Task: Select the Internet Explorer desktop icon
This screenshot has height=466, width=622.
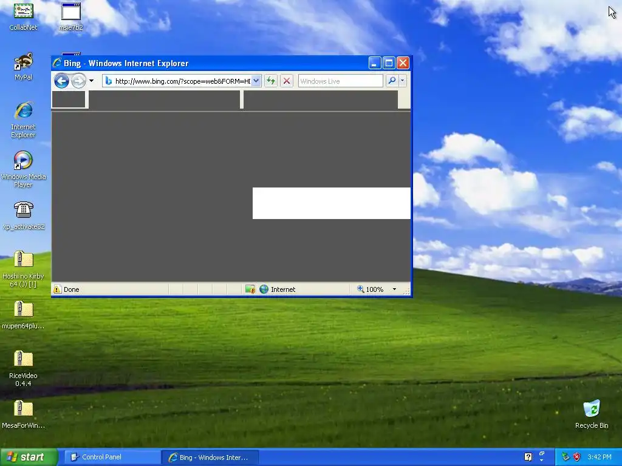Action: click(x=24, y=120)
